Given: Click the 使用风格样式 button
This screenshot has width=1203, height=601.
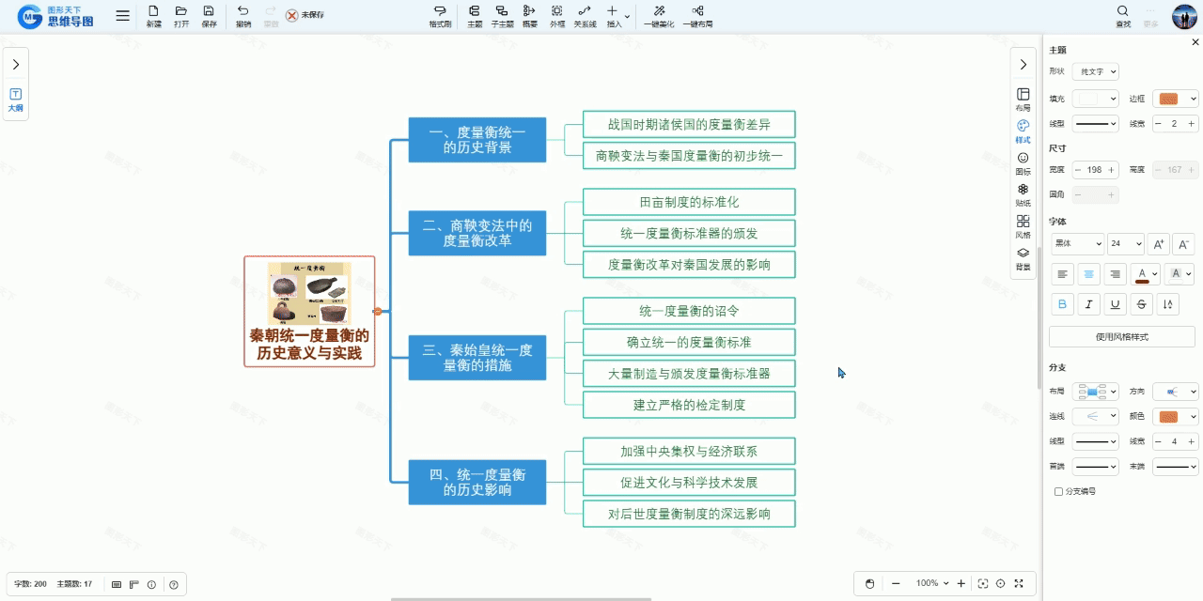Looking at the screenshot, I should tap(1121, 337).
